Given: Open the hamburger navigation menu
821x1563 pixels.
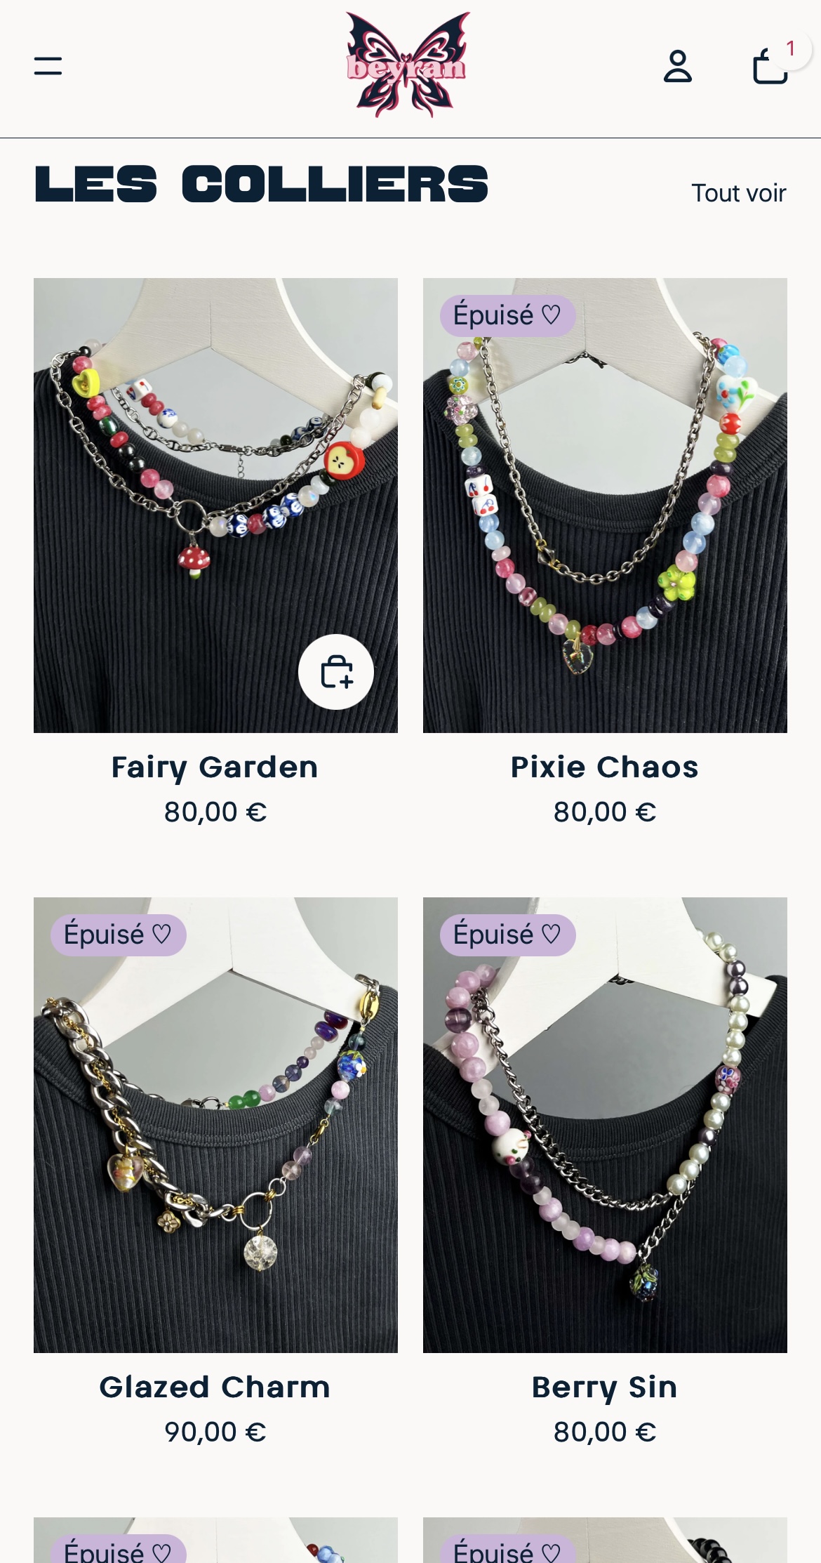Looking at the screenshot, I should [x=48, y=67].
